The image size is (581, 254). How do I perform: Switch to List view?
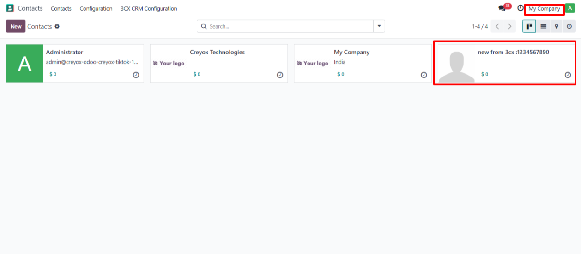pyautogui.click(x=543, y=26)
